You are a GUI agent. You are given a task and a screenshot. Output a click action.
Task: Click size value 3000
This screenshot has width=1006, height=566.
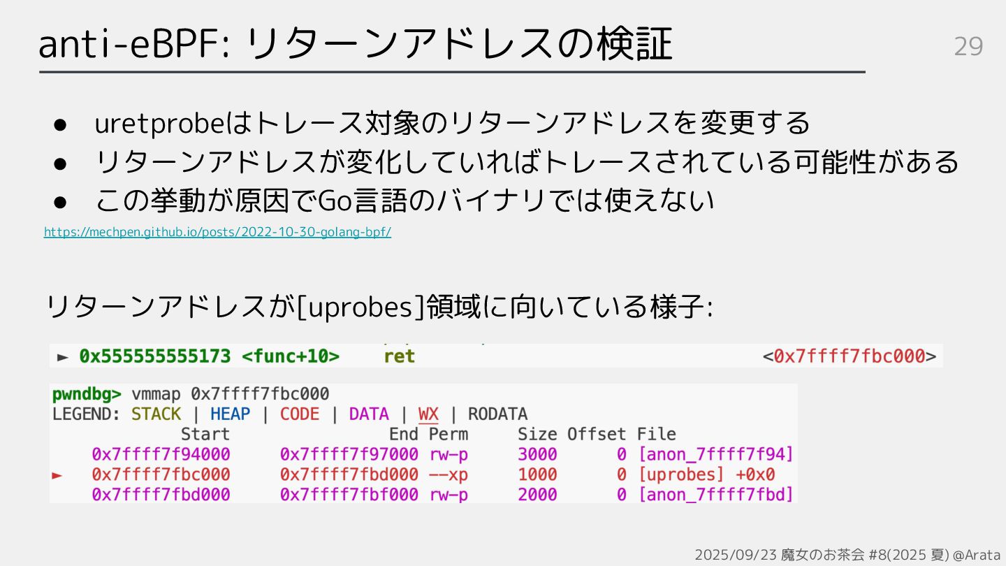[537, 454]
